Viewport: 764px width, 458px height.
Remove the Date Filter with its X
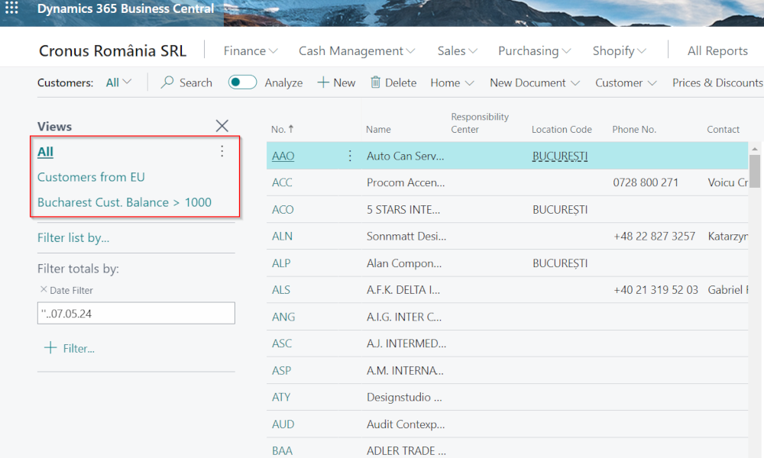tap(44, 289)
